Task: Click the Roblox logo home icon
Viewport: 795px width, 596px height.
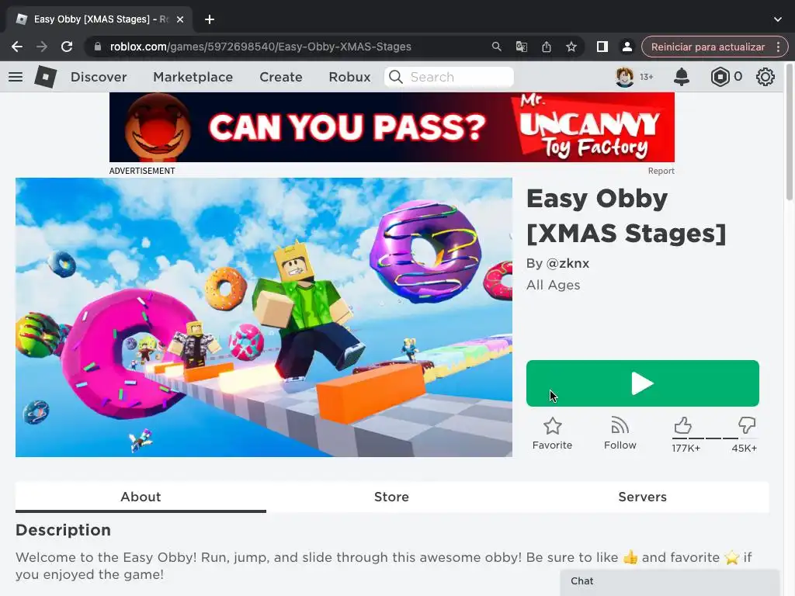Action: click(x=45, y=77)
